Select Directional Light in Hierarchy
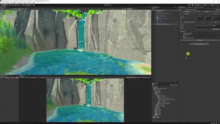 click(162, 16)
